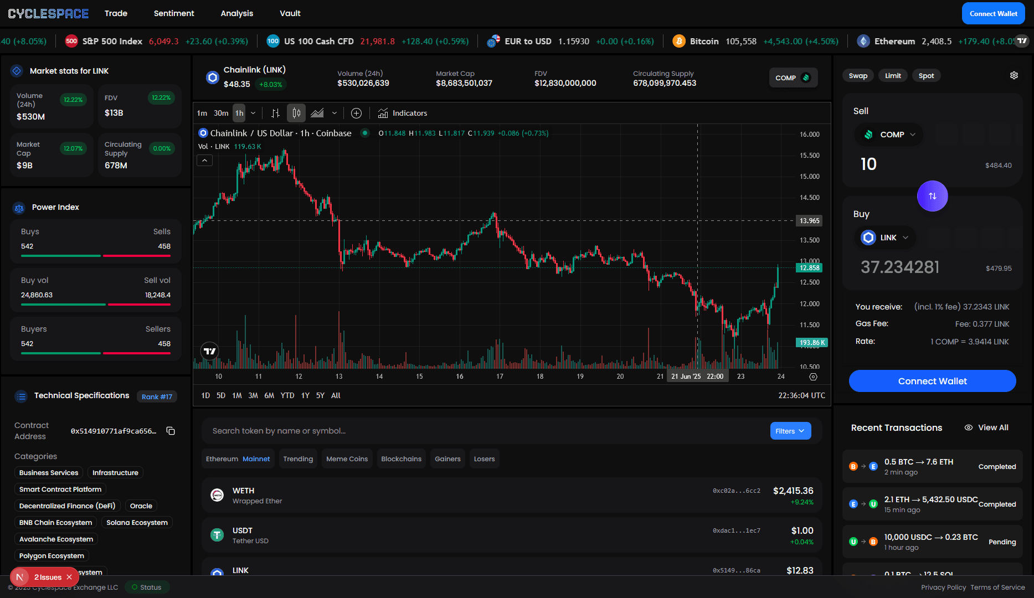Open View All recent transactions
The image size is (1034, 598).
pos(986,427)
